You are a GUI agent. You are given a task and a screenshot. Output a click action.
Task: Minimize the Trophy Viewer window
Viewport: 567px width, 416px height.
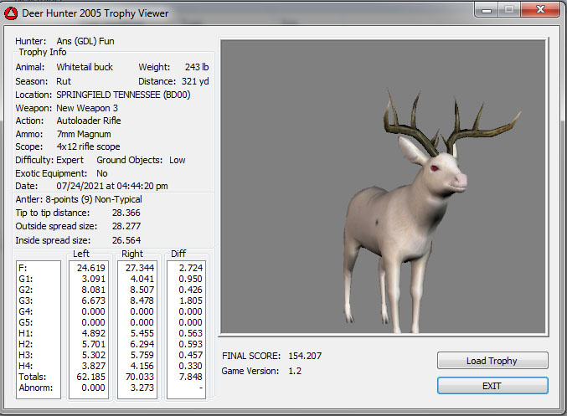[x=487, y=11]
